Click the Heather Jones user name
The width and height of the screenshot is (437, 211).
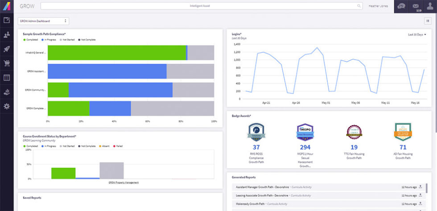tap(378, 6)
